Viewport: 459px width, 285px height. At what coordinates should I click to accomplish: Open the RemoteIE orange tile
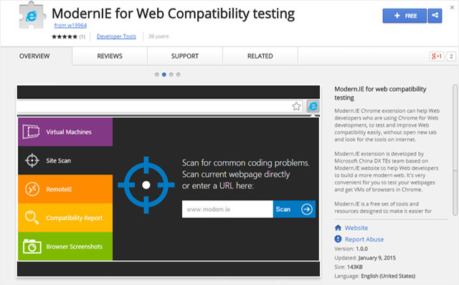coord(65,189)
